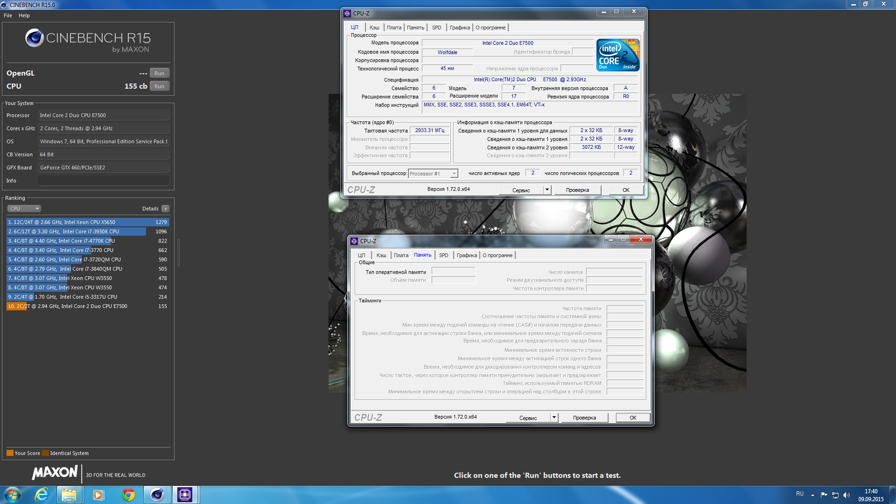
Task: Open О программе tab in top CPU-Z
Action: click(x=490, y=28)
